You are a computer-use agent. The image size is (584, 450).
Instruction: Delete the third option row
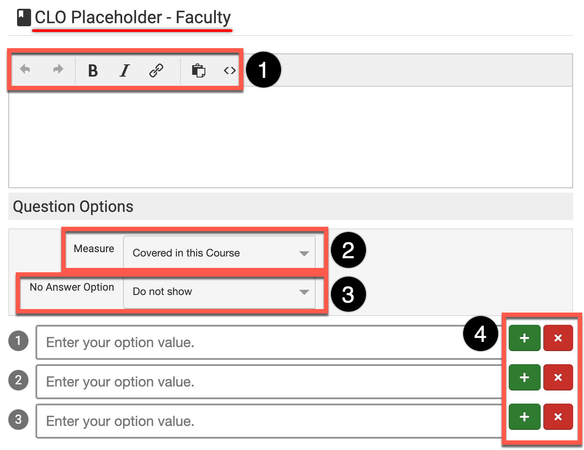(x=558, y=417)
